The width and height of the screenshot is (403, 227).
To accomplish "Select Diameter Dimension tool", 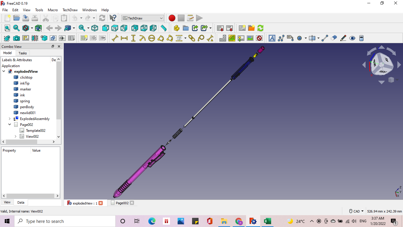I will pyautogui.click(x=152, y=38).
